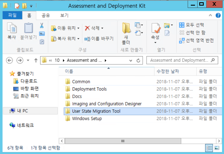Expand the Open button dropdown arrow
This screenshot has height=154, width=224.
point(172,25)
